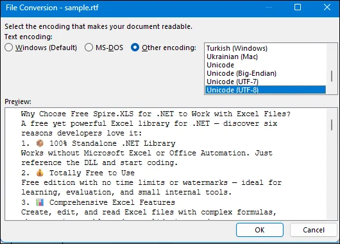The image size is (340, 244).
Task: Click the preview heading 'Why Choose Free Spire.XLS'
Action: point(78,114)
